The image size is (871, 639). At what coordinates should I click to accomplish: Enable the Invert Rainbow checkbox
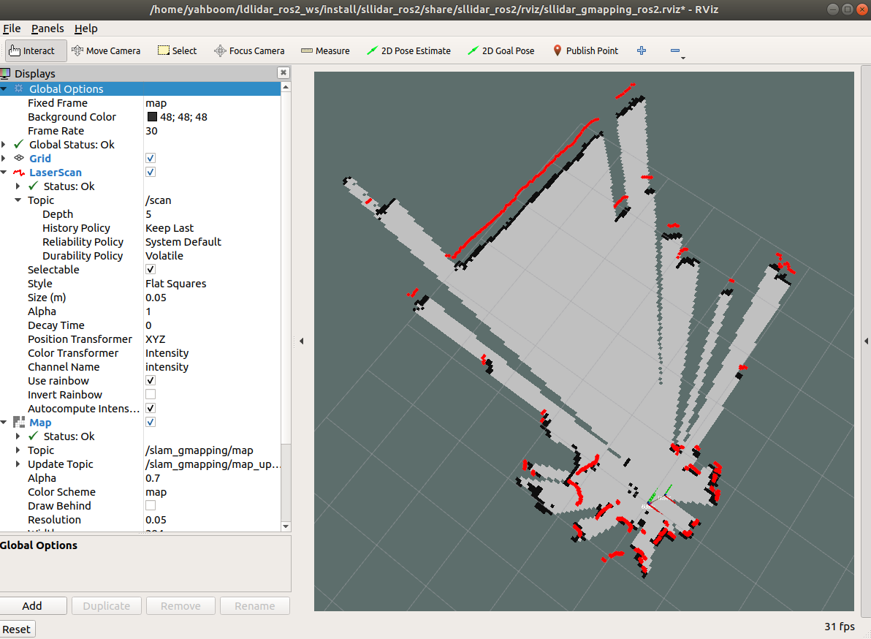pos(151,395)
